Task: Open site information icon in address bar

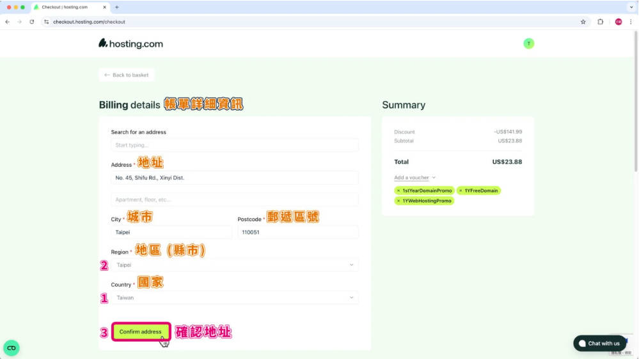Action: (47, 22)
